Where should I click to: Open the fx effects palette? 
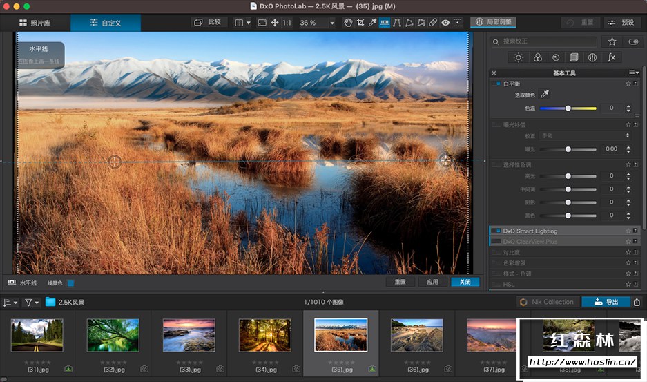(x=611, y=57)
